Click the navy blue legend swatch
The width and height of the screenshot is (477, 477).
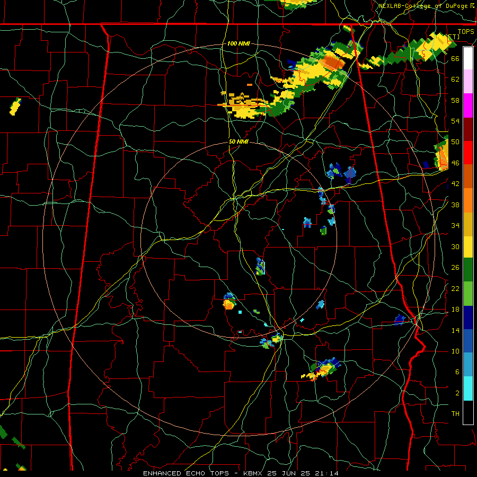pyautogui.click(x=468, y=317)
